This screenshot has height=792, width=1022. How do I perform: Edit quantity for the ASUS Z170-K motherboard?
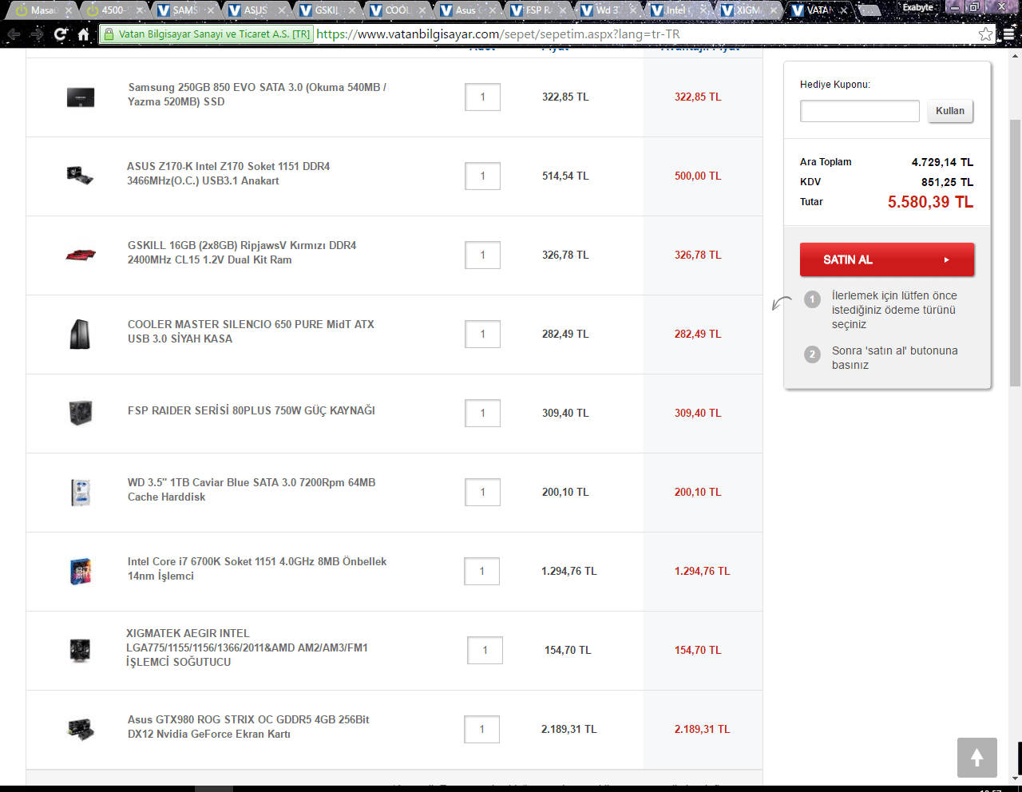tap(482, 176)
